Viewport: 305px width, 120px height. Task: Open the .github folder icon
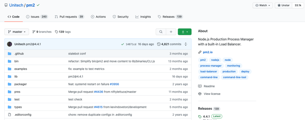9,53
